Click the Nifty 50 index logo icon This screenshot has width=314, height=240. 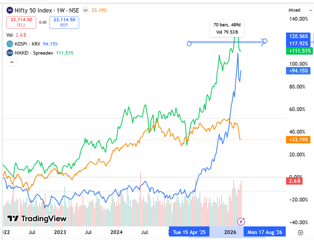click(x=10, y=10)
